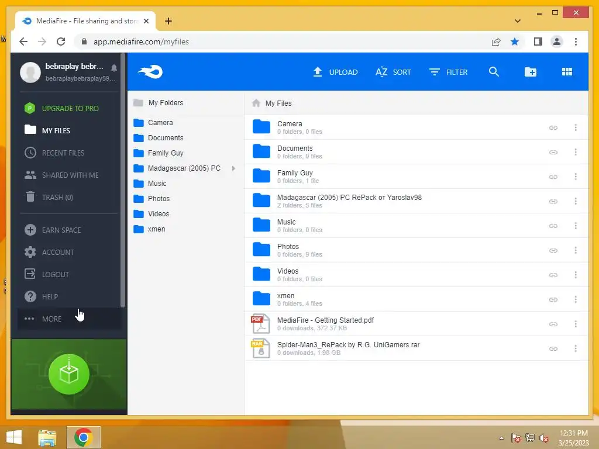Open Windows Start button

[x=14, y=437]
